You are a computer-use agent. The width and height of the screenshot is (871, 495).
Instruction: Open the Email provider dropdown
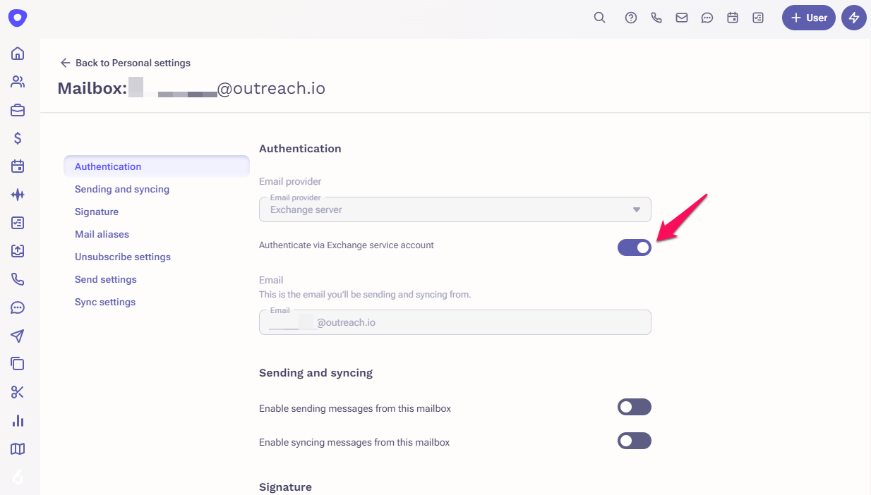coord(455,209)
